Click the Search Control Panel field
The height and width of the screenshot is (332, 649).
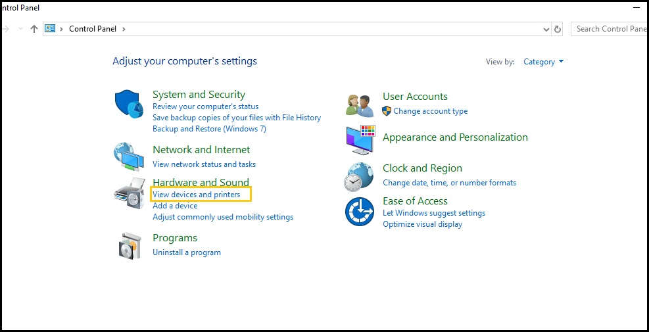pyautogui.click(x=610, y=29)
